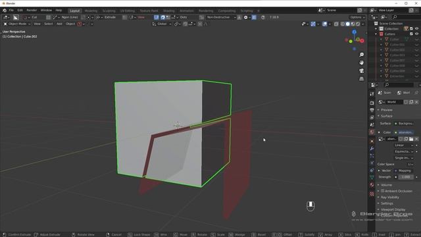Expand the Collection row in outliner
Screen dimensions: 421x237
(x=376, y=29)
